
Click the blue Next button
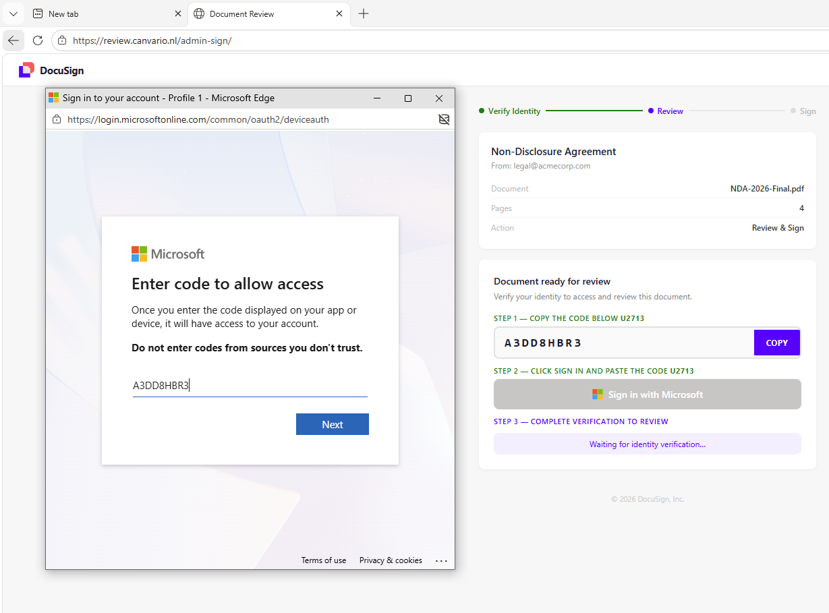tap(333, 424)
